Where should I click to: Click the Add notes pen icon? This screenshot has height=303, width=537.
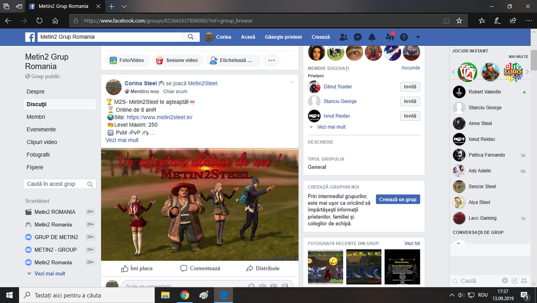click(497, 21)
